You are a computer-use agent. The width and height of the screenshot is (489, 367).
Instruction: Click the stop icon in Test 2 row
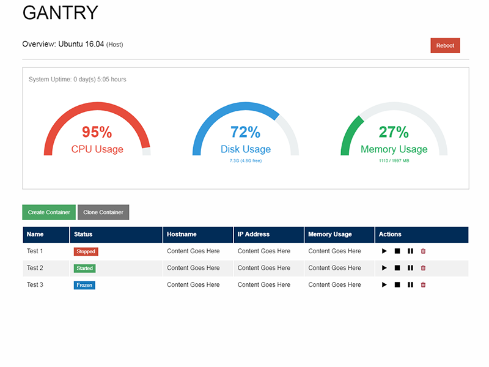point(397,268)
